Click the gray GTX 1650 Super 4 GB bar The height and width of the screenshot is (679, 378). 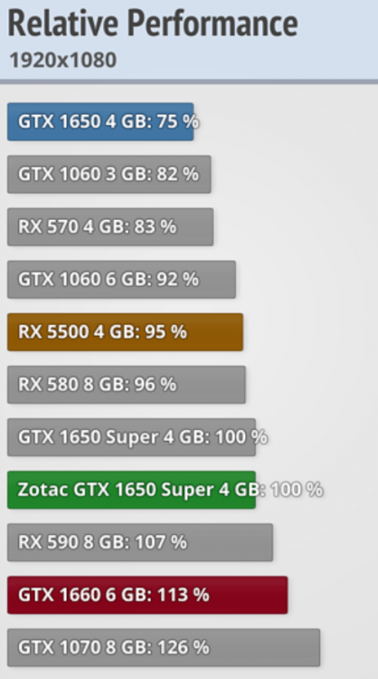coord(131,437)
